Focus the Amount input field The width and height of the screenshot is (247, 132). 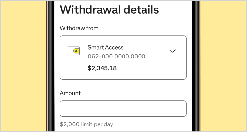point(123,108)
